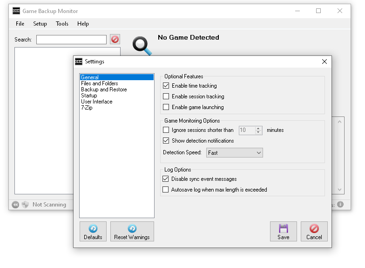
Task: Click the No Game Detected heading
Action: pyautogui.click(x=188, y=37)
